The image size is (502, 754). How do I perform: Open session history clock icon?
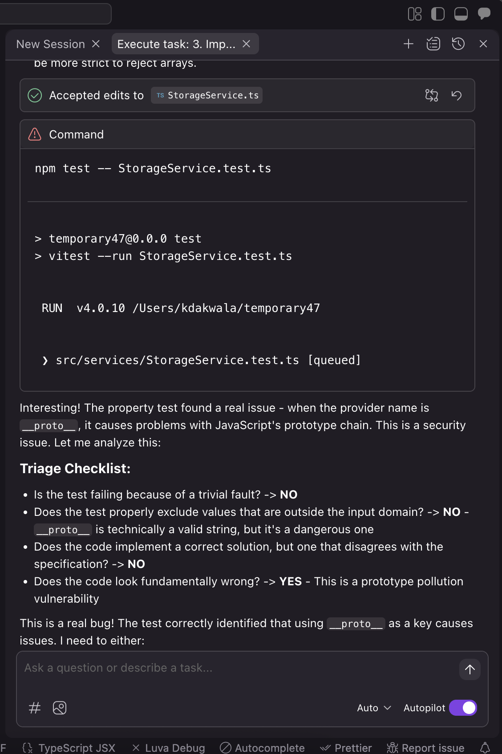click(458, 44)
